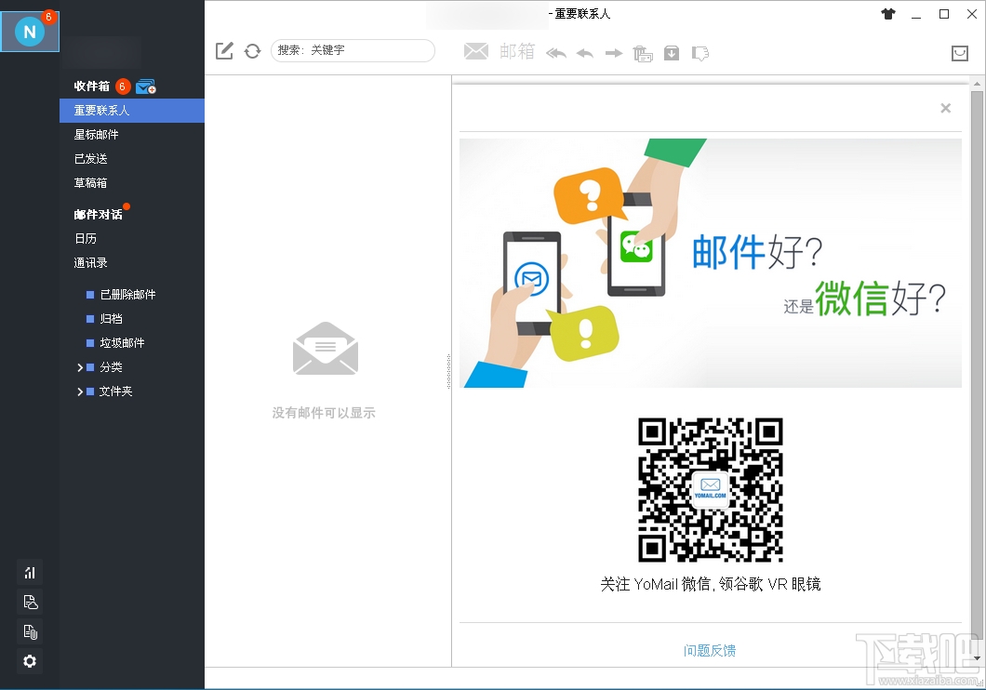The width and height of the screenshot is (986, 690).
Task: Expand the 文件夹 folders arrow
Action: pos(80,391)
